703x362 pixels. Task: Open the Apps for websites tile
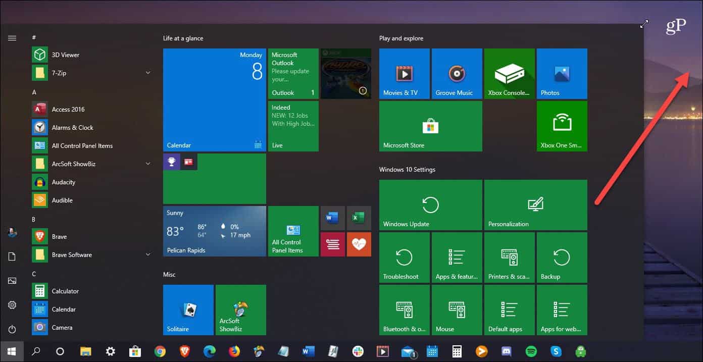pos(562,310)
